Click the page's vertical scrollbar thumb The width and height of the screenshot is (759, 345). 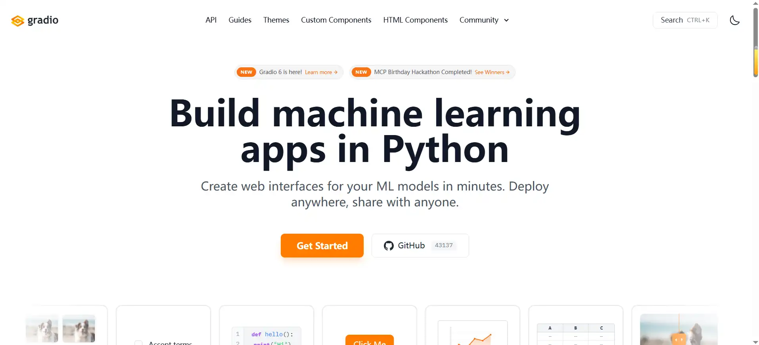pyautogui.click(x=756, y=43)
